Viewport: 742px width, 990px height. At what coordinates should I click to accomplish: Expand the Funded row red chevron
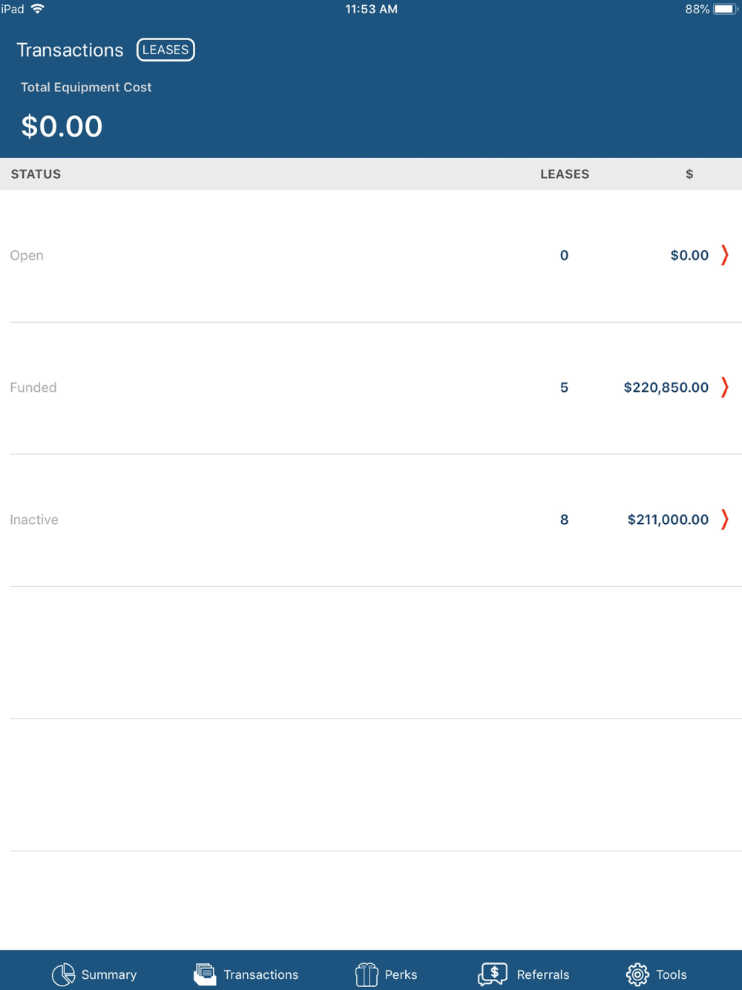pos(725,387)
